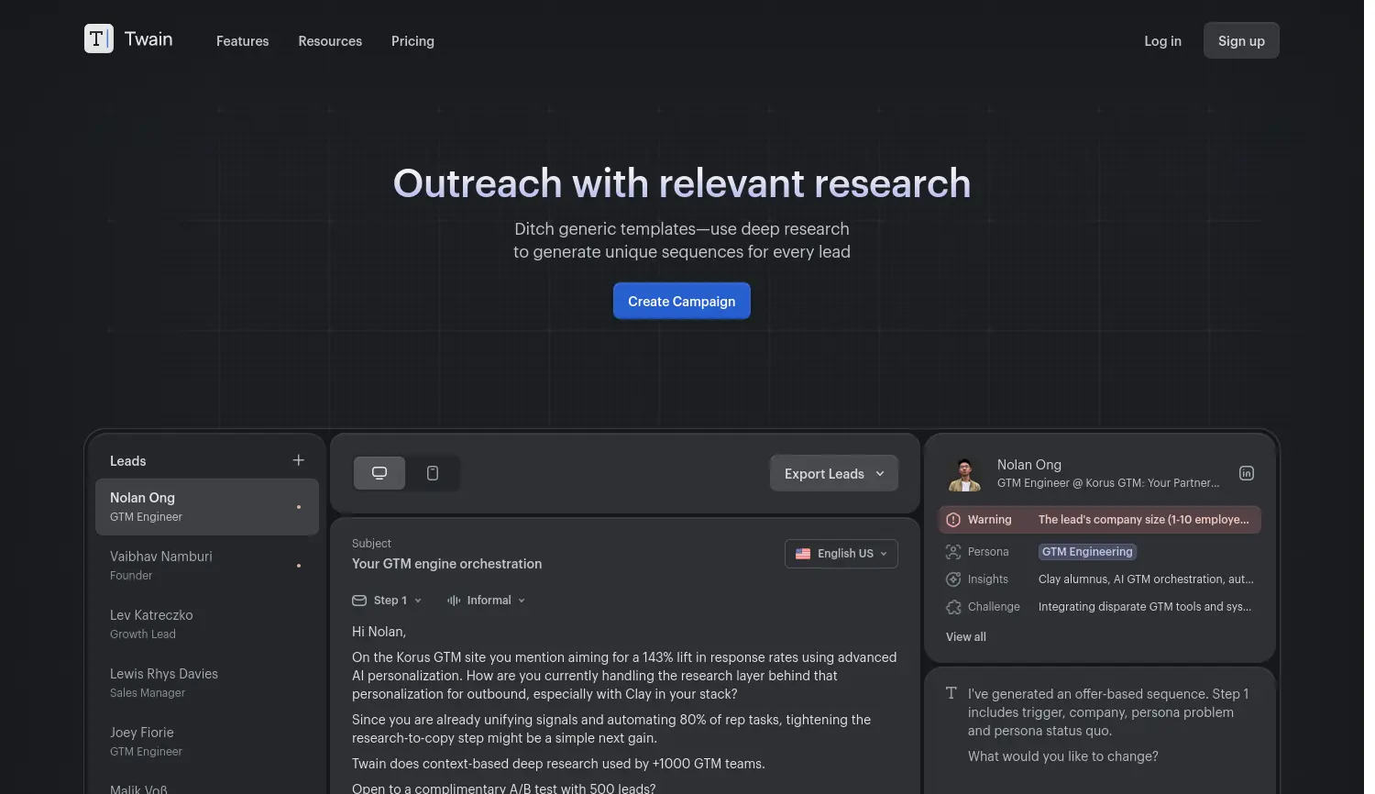Click View all lead details link
1375x794 pixels.
[x=965, y=637]
